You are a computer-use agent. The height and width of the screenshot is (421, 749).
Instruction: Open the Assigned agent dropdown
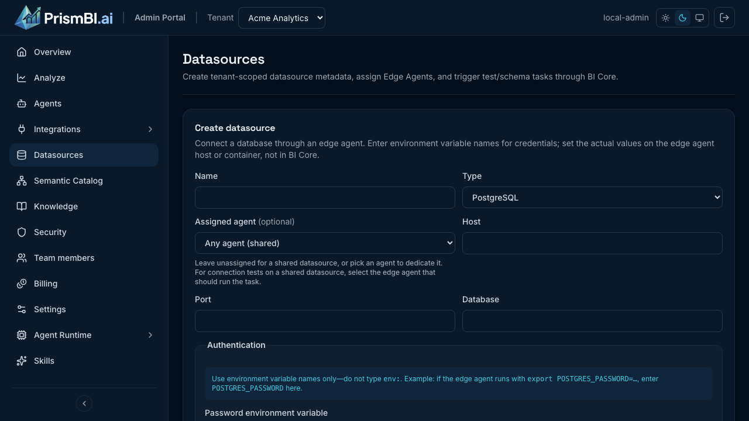pos(325,243)
